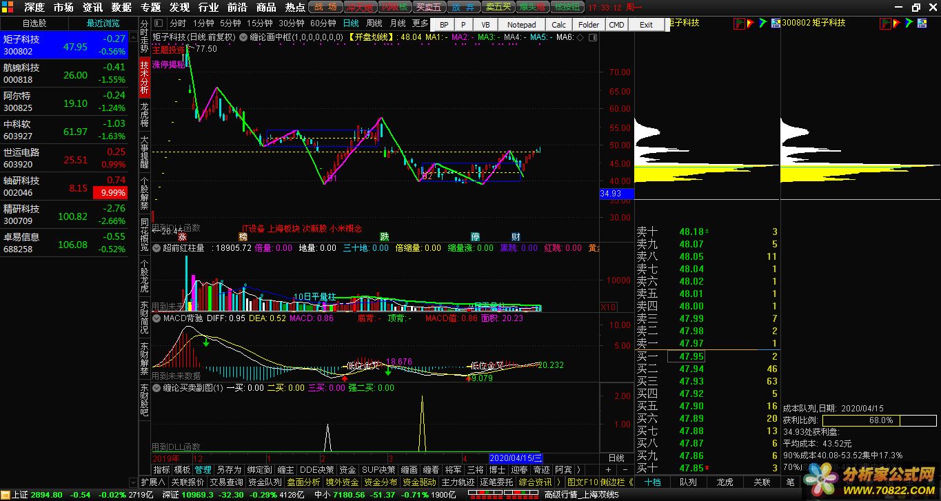Switch chart period to 15分钟

pos(260,23)
